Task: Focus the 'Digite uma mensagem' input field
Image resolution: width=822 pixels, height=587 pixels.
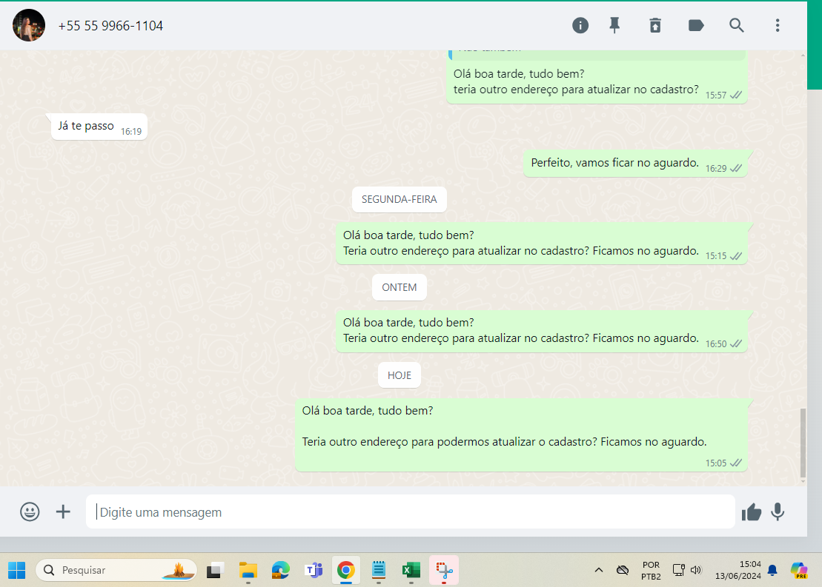Action: pyautogui.click(x=411, y=511)
